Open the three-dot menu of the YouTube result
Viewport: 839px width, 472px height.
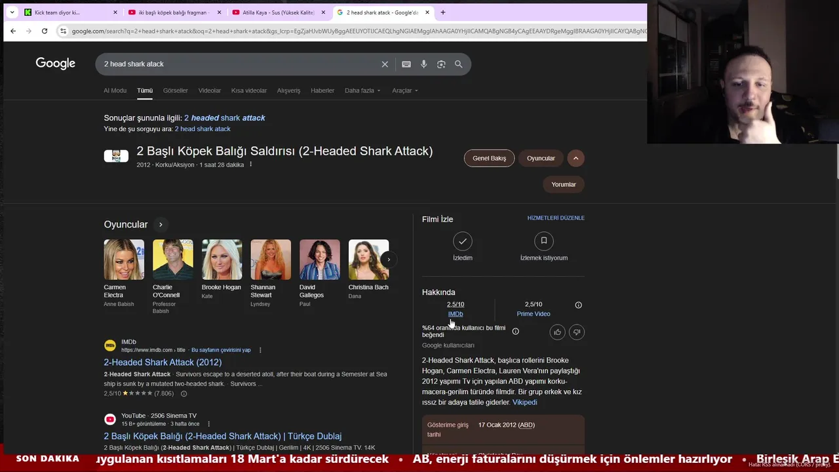(x=209, y=424)
